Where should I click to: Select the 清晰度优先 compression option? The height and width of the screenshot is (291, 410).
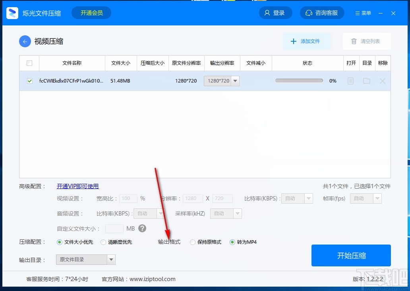click(x=103, y=242)
